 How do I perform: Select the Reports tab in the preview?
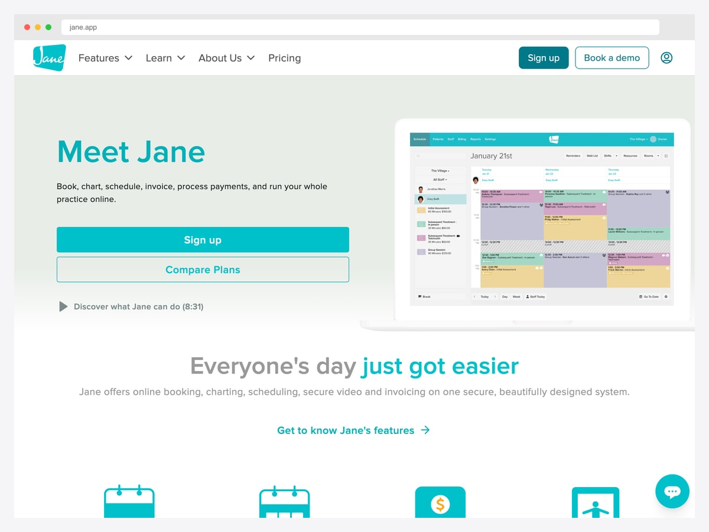tap(476, 140)
